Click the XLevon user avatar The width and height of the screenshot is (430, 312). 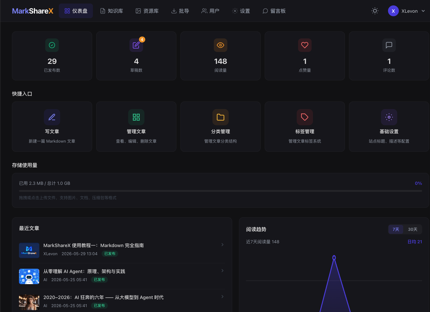click(x=393, y=11)
